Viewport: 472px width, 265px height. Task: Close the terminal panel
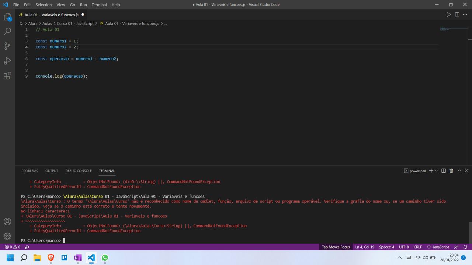pos(466,171)
